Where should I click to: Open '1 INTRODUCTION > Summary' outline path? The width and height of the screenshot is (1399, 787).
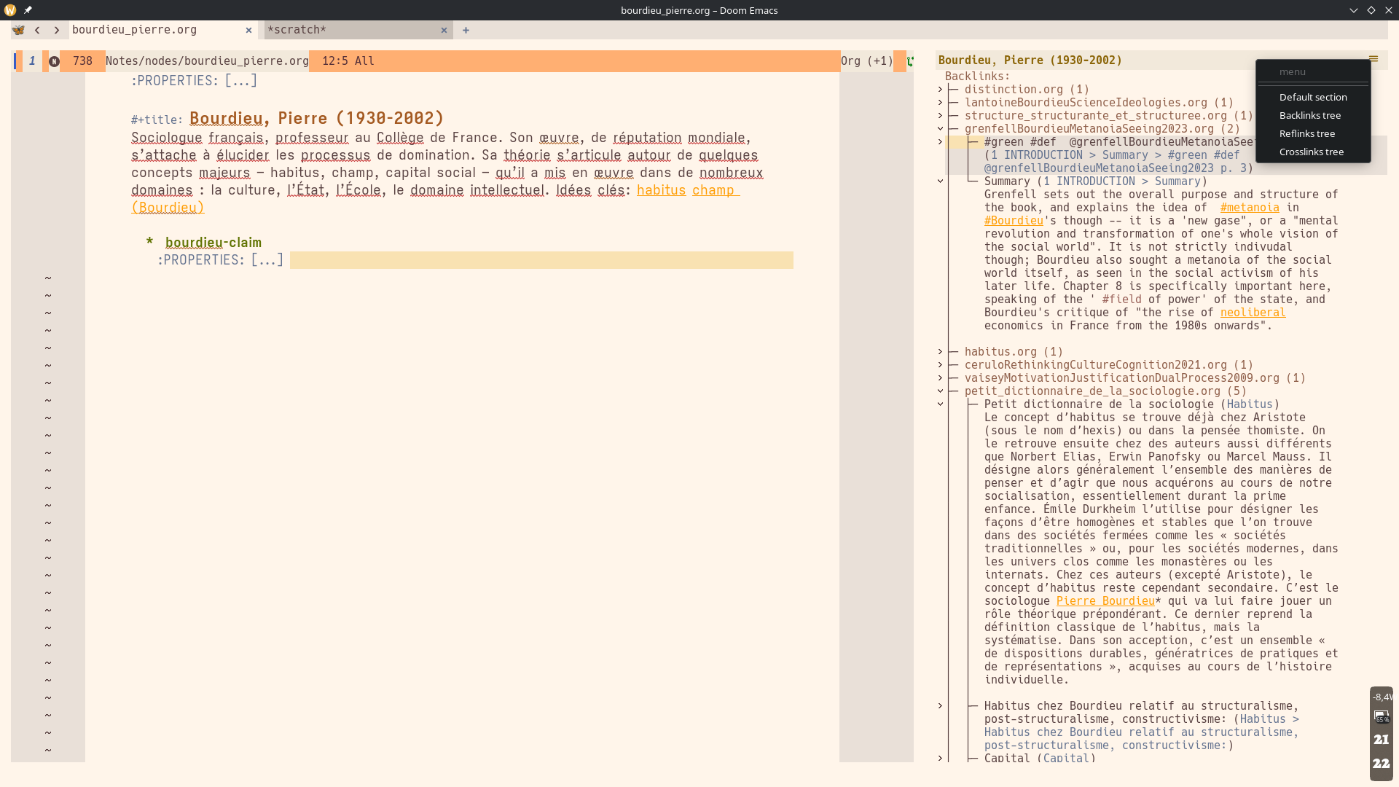point(1121,181)
